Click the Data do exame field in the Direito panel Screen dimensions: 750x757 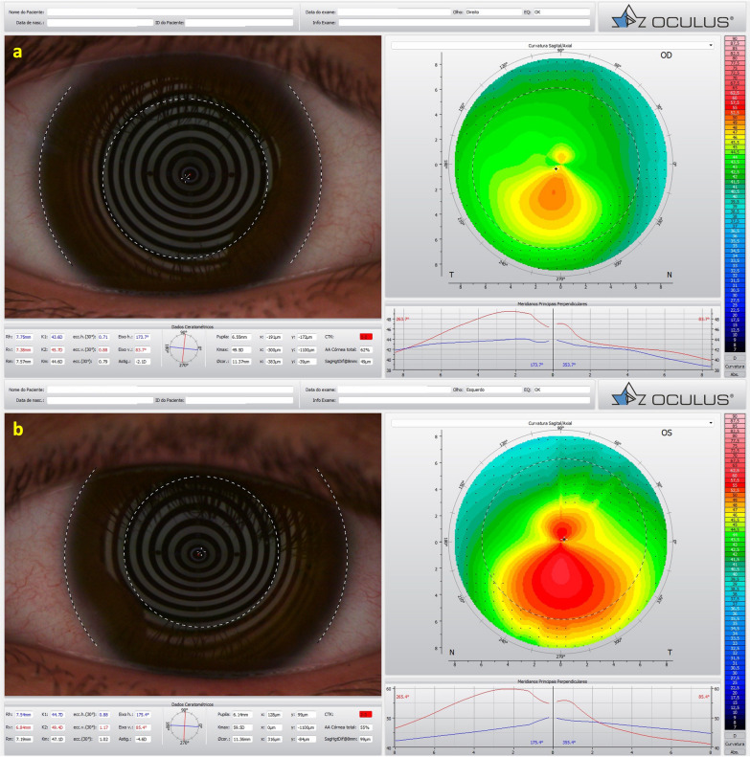[x=394, y=11]
